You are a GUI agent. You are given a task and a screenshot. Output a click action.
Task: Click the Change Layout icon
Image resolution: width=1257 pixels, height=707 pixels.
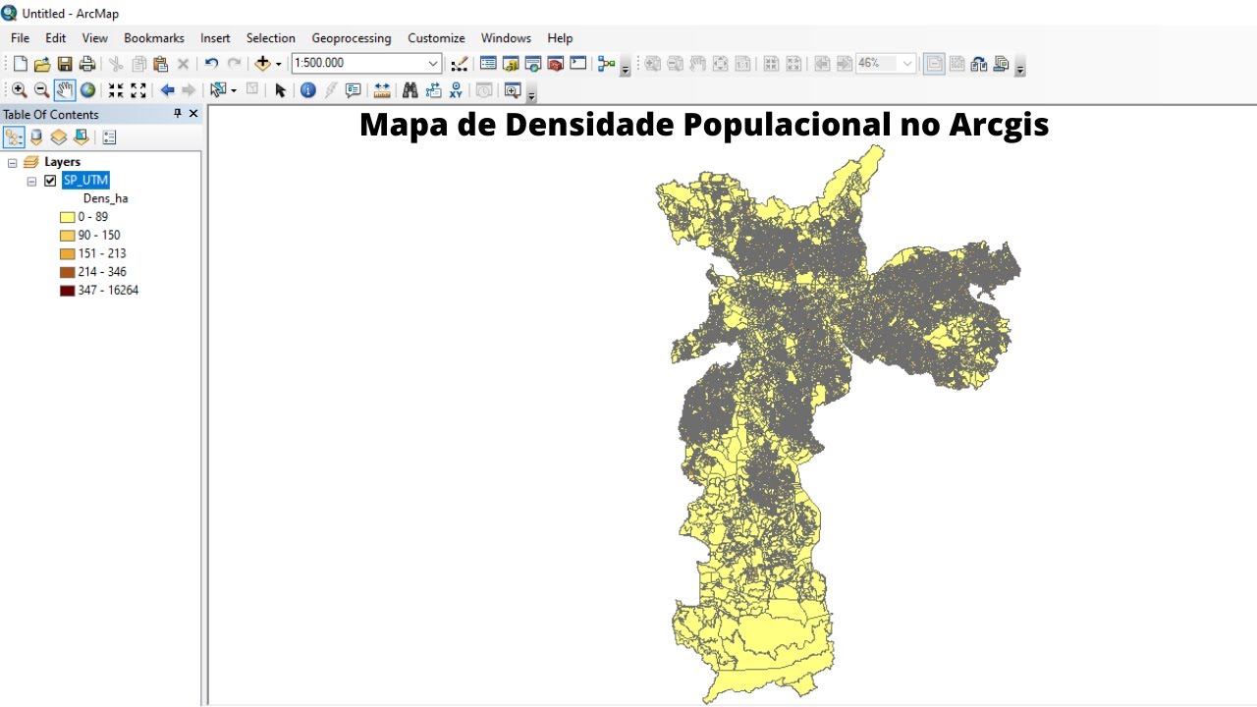(979, 64)
